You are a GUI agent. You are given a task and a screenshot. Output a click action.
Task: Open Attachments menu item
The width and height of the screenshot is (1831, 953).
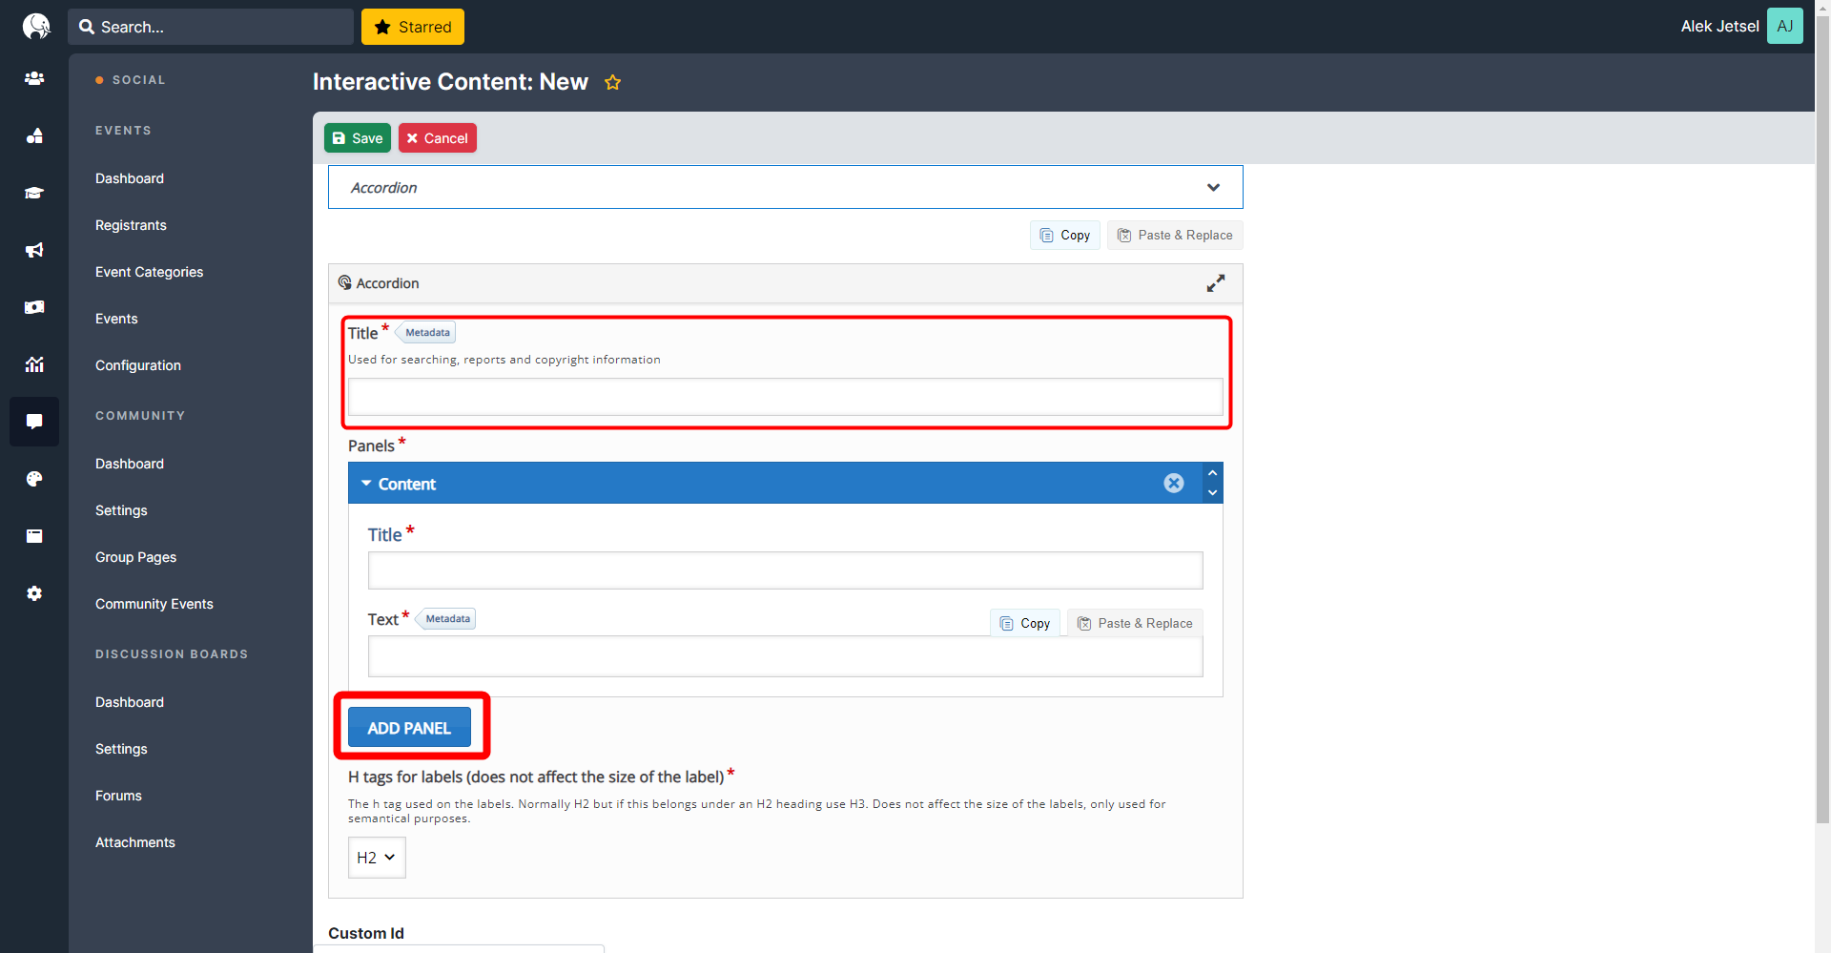click(x=135, y=842)
